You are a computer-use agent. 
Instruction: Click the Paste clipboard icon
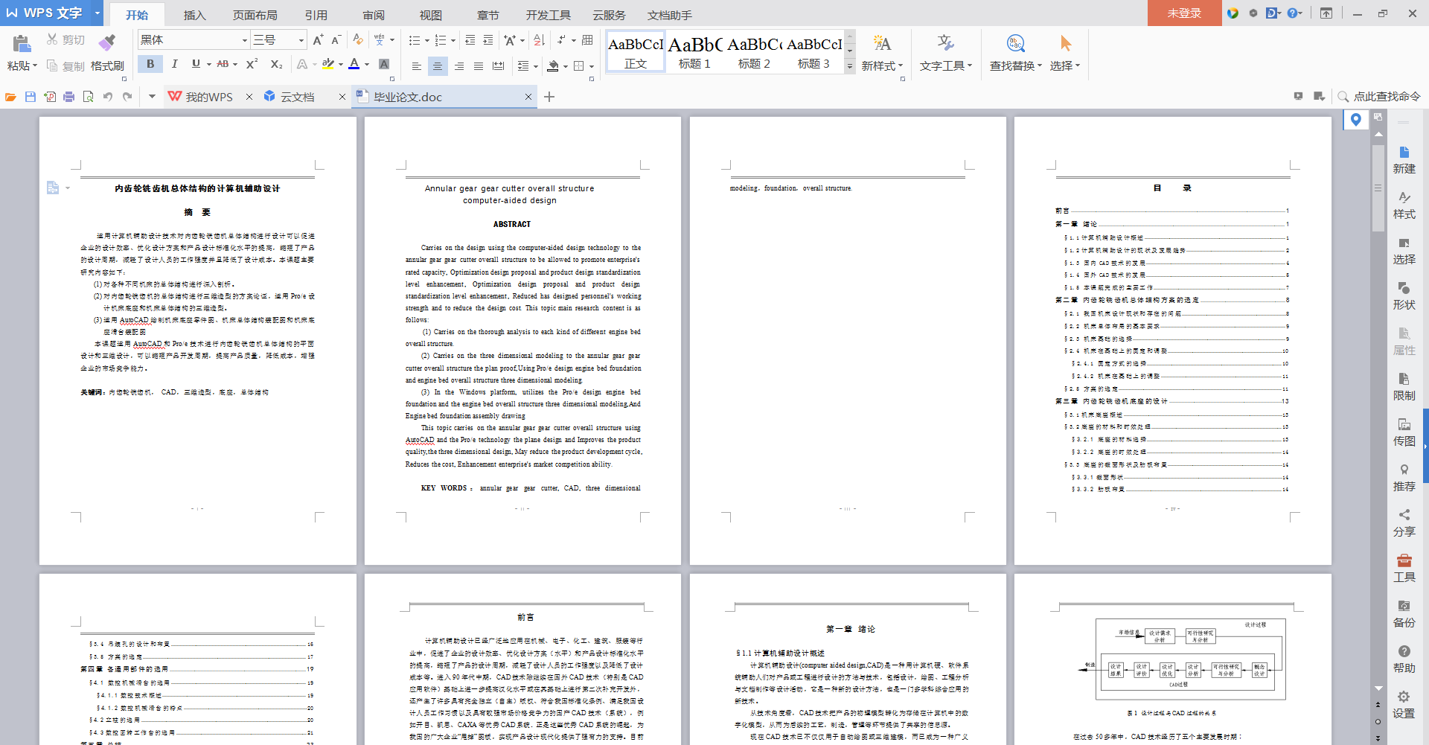tap(22, 43)
